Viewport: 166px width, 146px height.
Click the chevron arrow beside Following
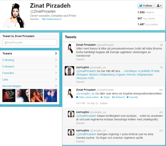point(56,60)
